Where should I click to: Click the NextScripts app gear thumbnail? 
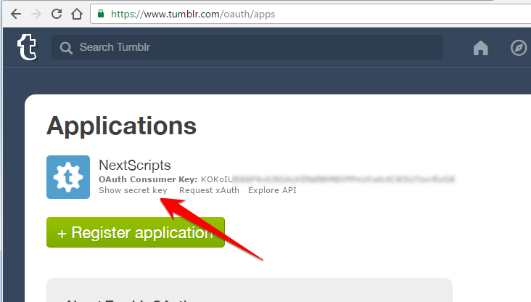pyautogui.click(x=68, y=177)
